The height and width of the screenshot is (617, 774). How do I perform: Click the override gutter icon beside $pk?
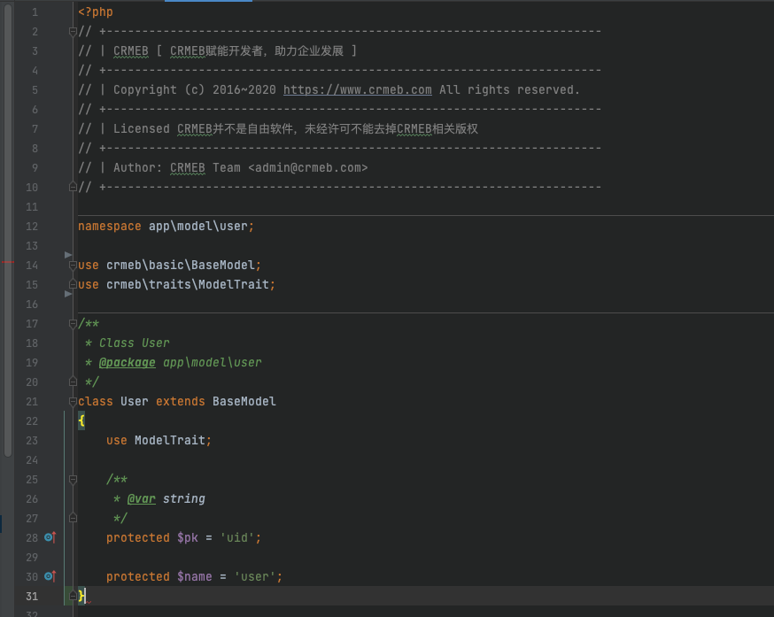click(x=50, y=537)
